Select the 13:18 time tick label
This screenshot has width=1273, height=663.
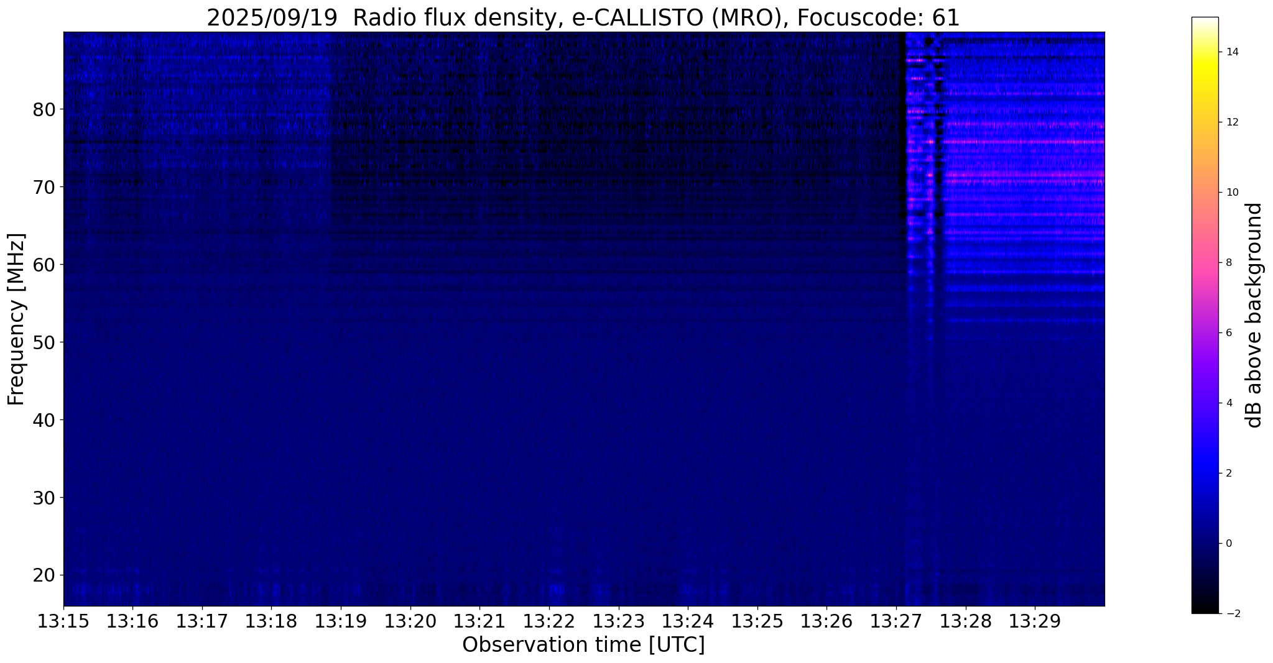coord(271,621)
